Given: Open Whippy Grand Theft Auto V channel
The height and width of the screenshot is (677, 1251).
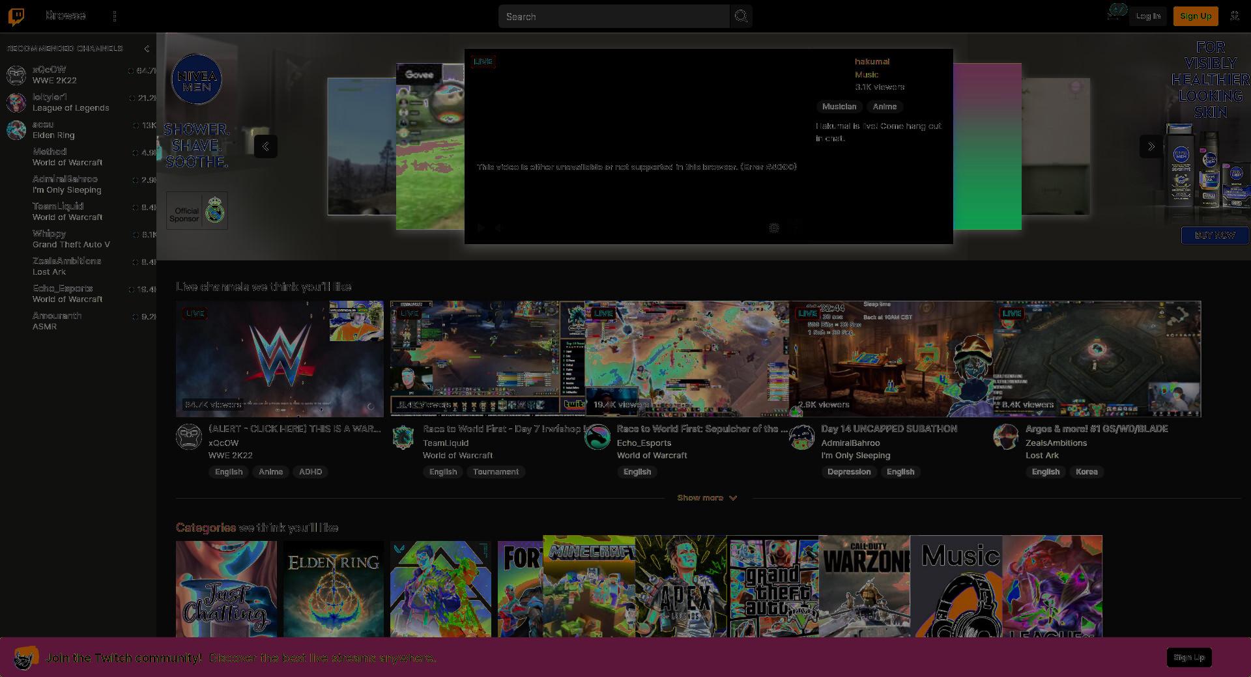Looking at the screenshot, I should [x=78, y=239].
